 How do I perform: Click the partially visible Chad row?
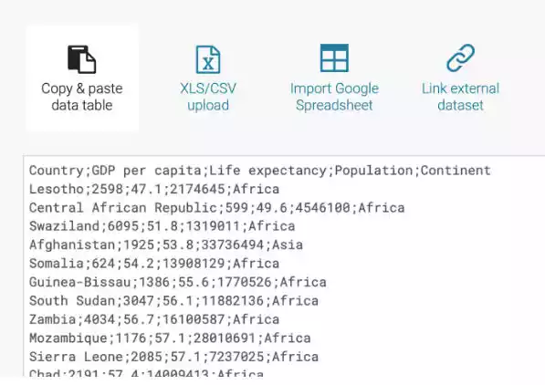[146, 372]
